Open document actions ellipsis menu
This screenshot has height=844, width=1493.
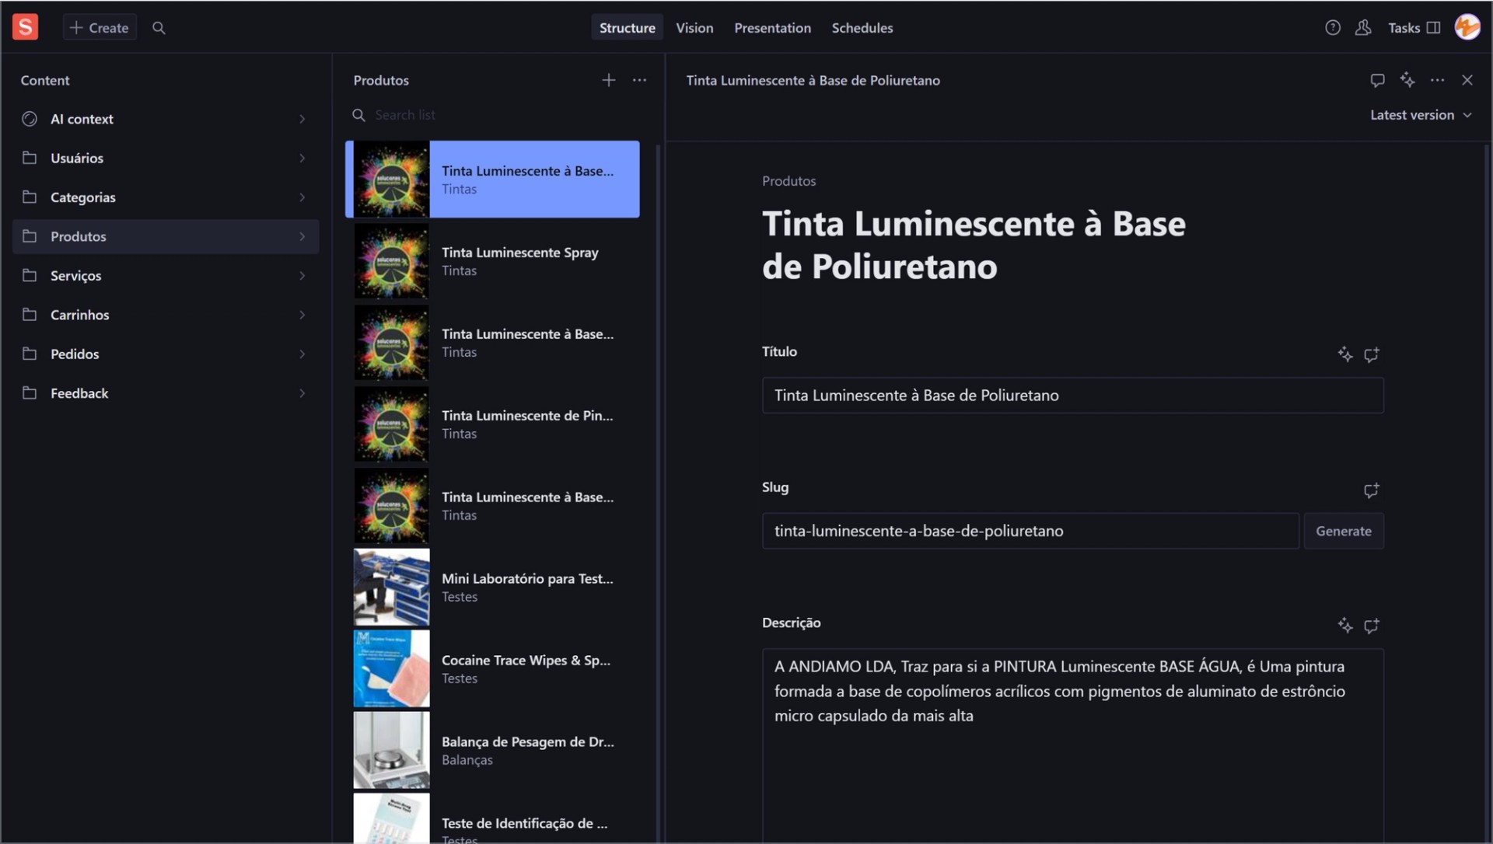click(x=1437, y=80)
